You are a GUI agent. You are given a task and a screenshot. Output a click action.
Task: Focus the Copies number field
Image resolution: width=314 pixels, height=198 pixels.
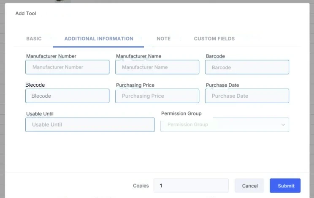click(x=191, y=186)
